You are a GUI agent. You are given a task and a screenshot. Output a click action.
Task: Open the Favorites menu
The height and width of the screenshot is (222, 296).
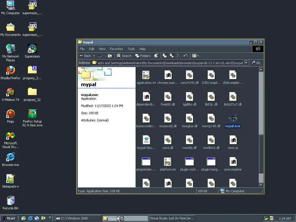116,49
